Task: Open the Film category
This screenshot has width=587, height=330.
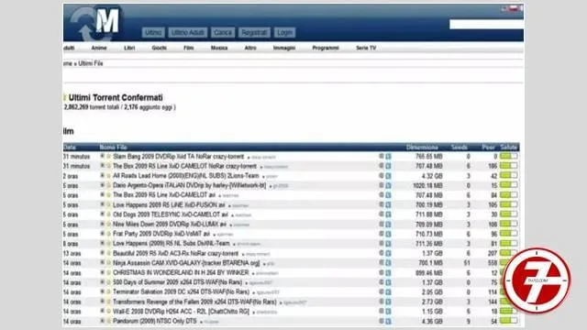Action: pyautogui.click(x=189, y=48)
